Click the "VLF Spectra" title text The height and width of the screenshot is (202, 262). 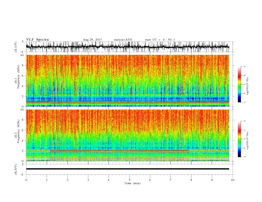(x=37, y=40)
